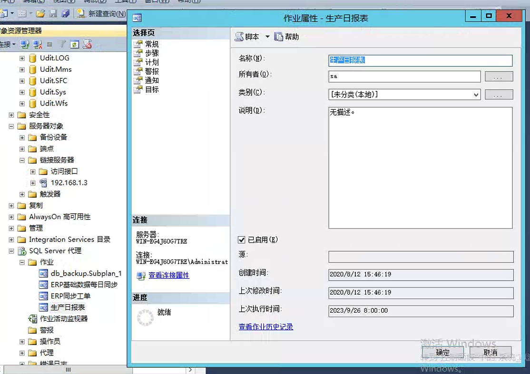The height and width of the screenshot is (374, 530).
Task: Select the 192.168.1.3 linked server icon
Action: 43,183
